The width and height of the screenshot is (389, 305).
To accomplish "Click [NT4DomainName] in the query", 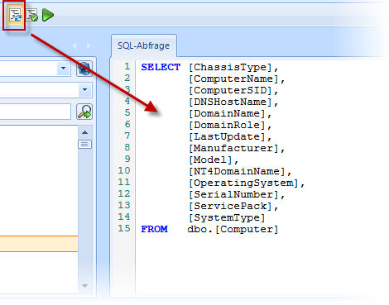I will pos(237,171).
